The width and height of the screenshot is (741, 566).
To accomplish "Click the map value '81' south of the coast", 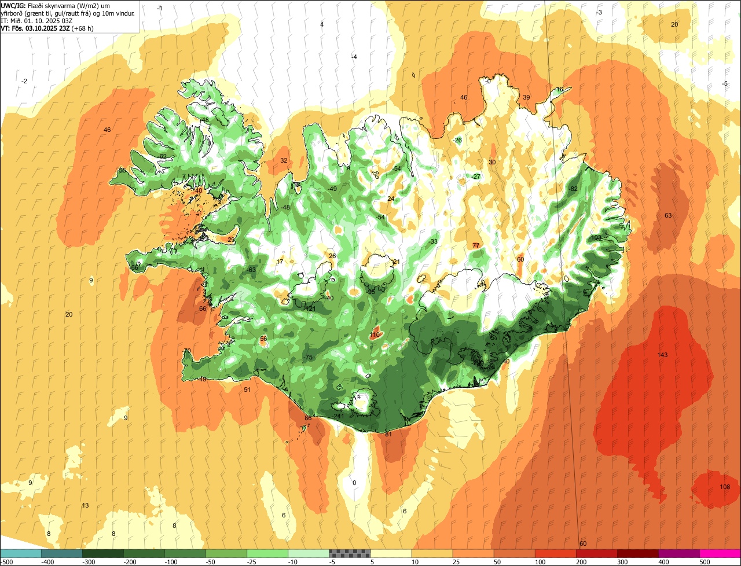I will 388,434.
